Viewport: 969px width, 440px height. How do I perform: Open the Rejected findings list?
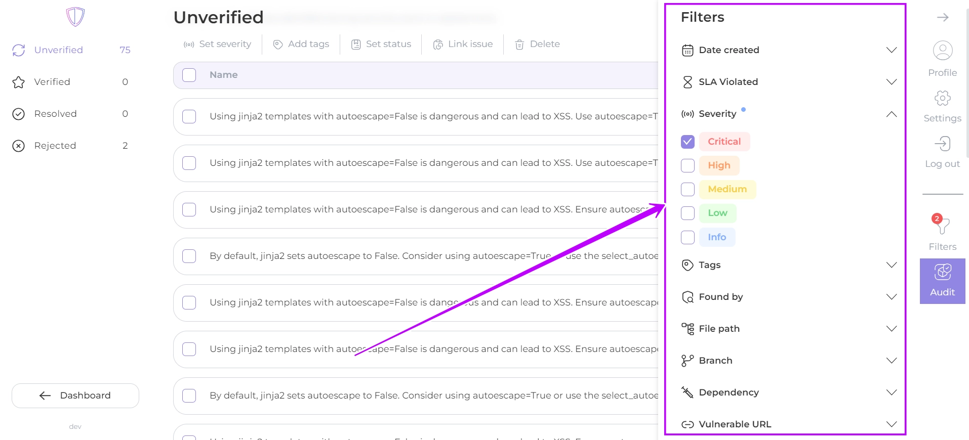(x=55, y=146)
